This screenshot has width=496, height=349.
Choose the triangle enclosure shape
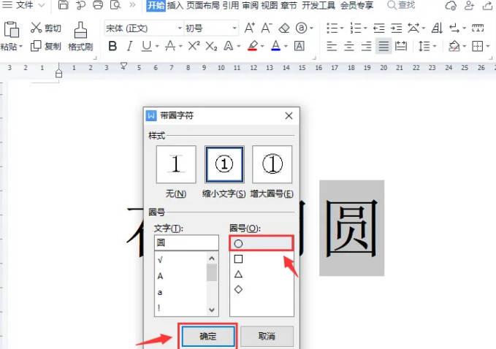tap(239, 274)
